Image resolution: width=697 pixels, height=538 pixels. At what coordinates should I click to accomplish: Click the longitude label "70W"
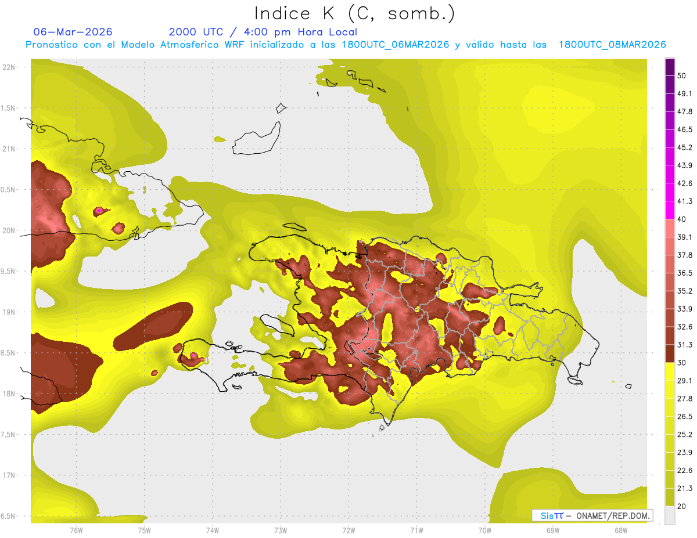click(484, 530)
